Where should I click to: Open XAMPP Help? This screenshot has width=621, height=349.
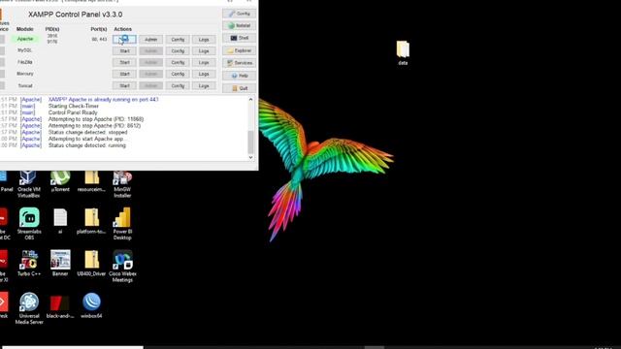coord(240,76)
